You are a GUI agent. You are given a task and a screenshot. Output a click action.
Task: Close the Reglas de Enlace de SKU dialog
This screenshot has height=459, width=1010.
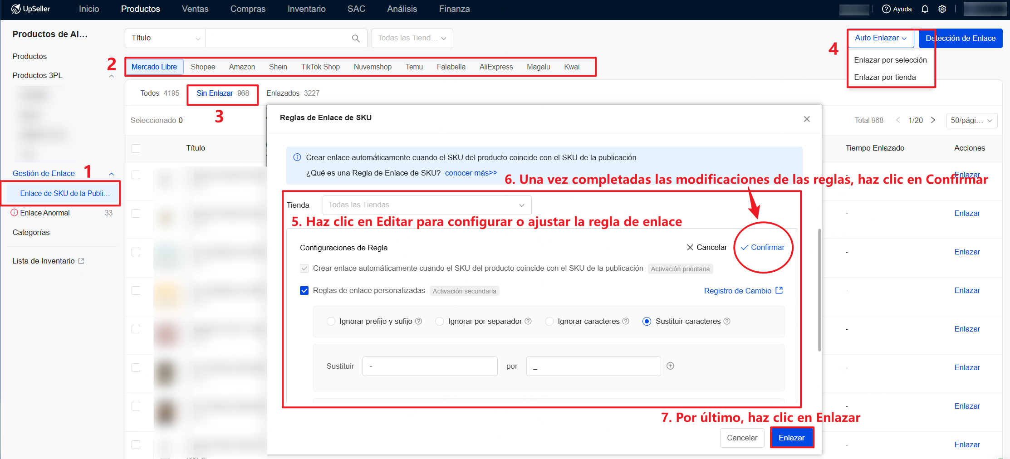tap(807, 119)
